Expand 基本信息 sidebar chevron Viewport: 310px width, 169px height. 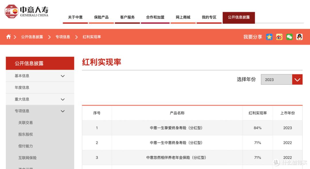(63, 76)
